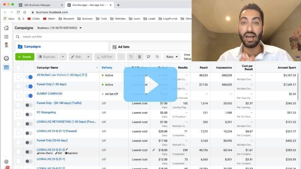Click the delete trash icon in toolbar
This screenshot has width=301, height=169.
(x=140, y=57)
